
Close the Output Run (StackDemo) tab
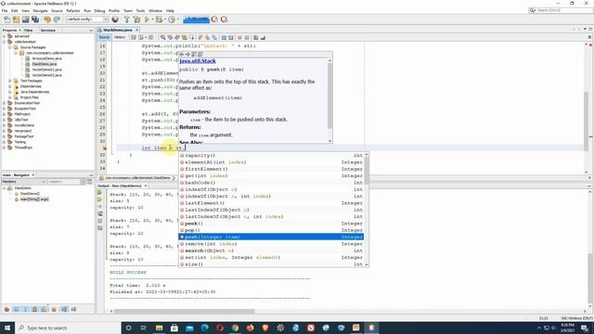point(146,186)
